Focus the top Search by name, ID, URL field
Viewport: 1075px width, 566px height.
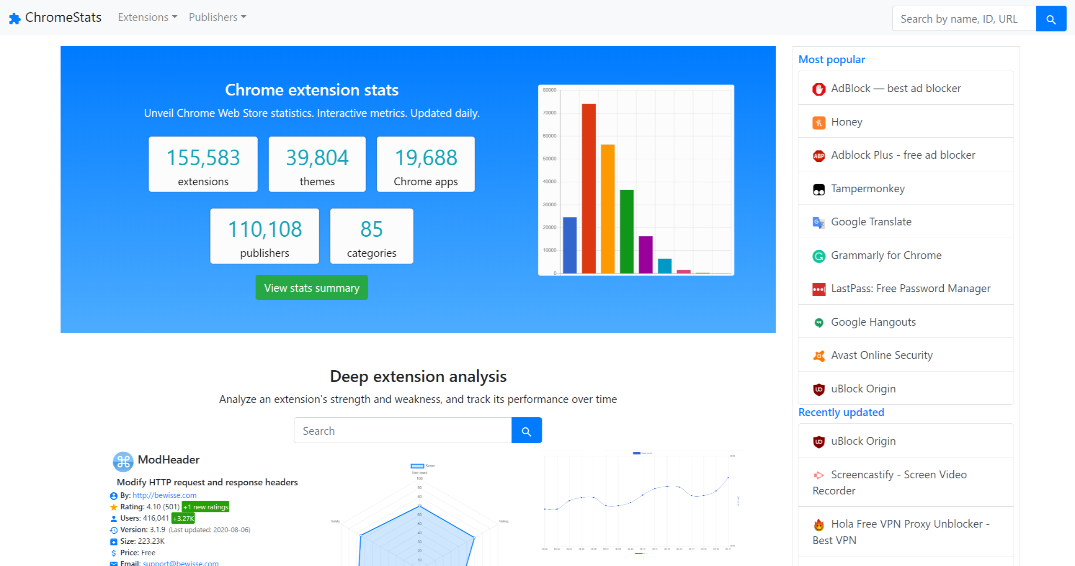click(964, 19)
